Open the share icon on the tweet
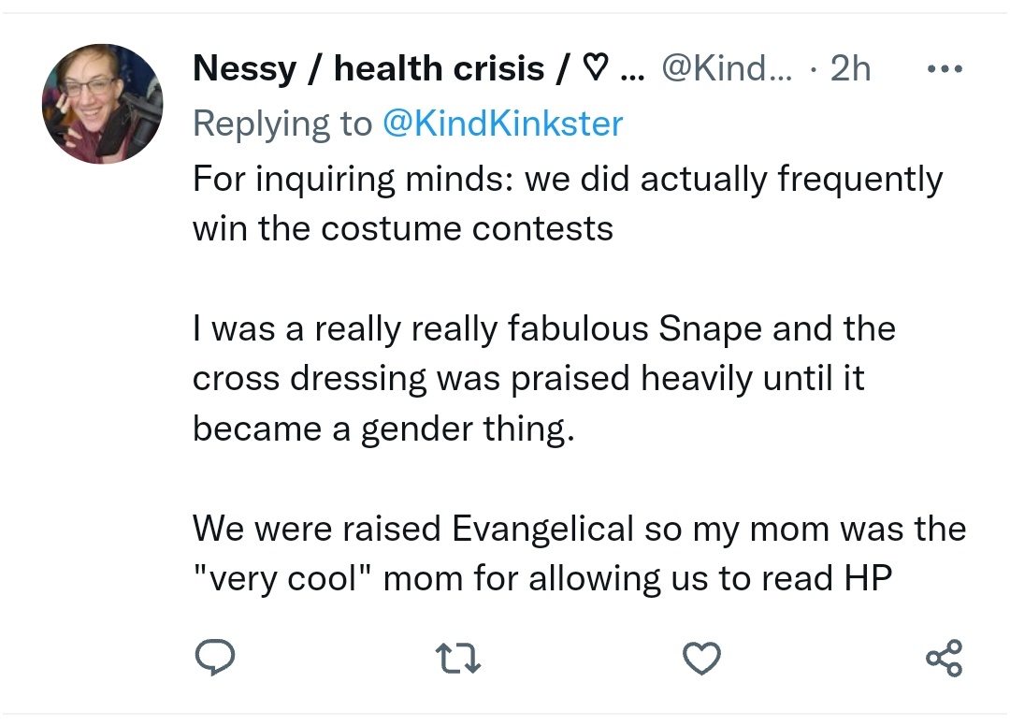Screen dimensions: 1010x726 [x=945, y=658]
